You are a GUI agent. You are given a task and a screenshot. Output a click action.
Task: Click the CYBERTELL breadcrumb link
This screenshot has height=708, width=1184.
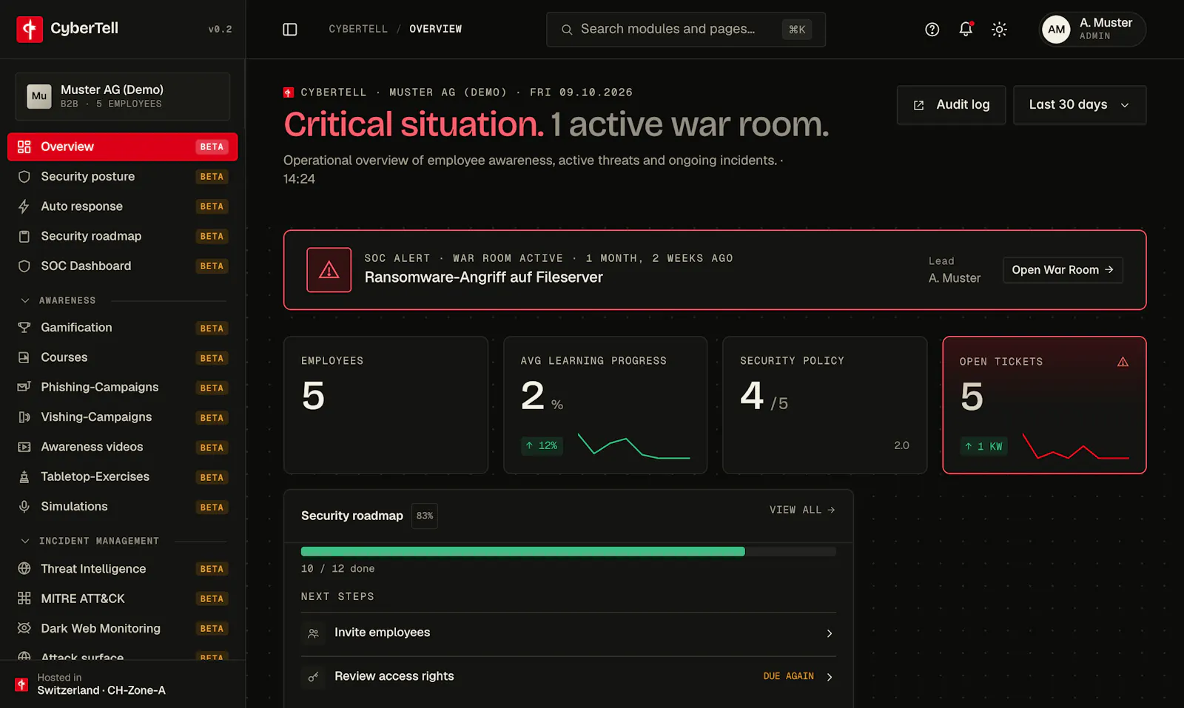[358, 29]
